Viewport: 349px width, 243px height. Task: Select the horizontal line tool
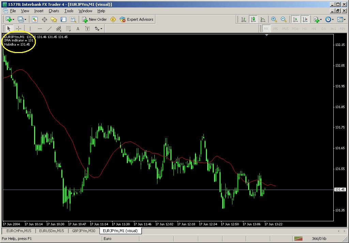40,29
